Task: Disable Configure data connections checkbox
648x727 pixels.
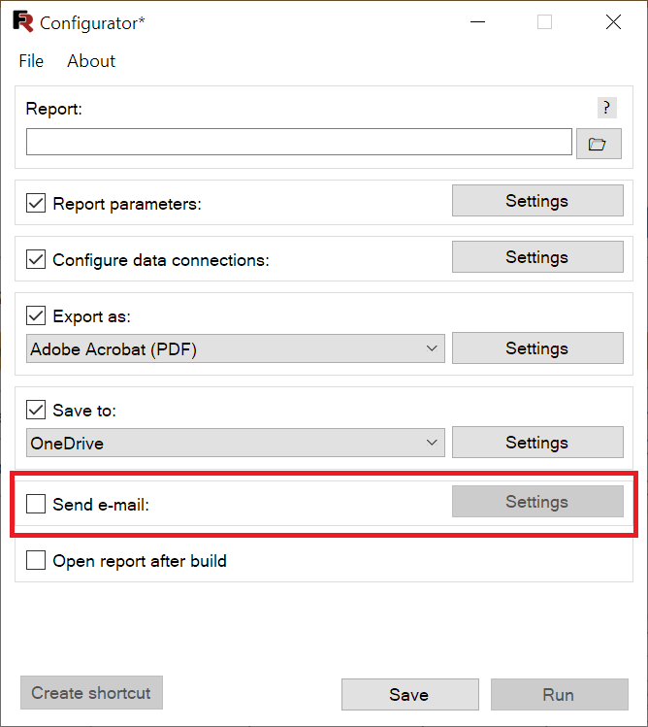Action: 36,259
